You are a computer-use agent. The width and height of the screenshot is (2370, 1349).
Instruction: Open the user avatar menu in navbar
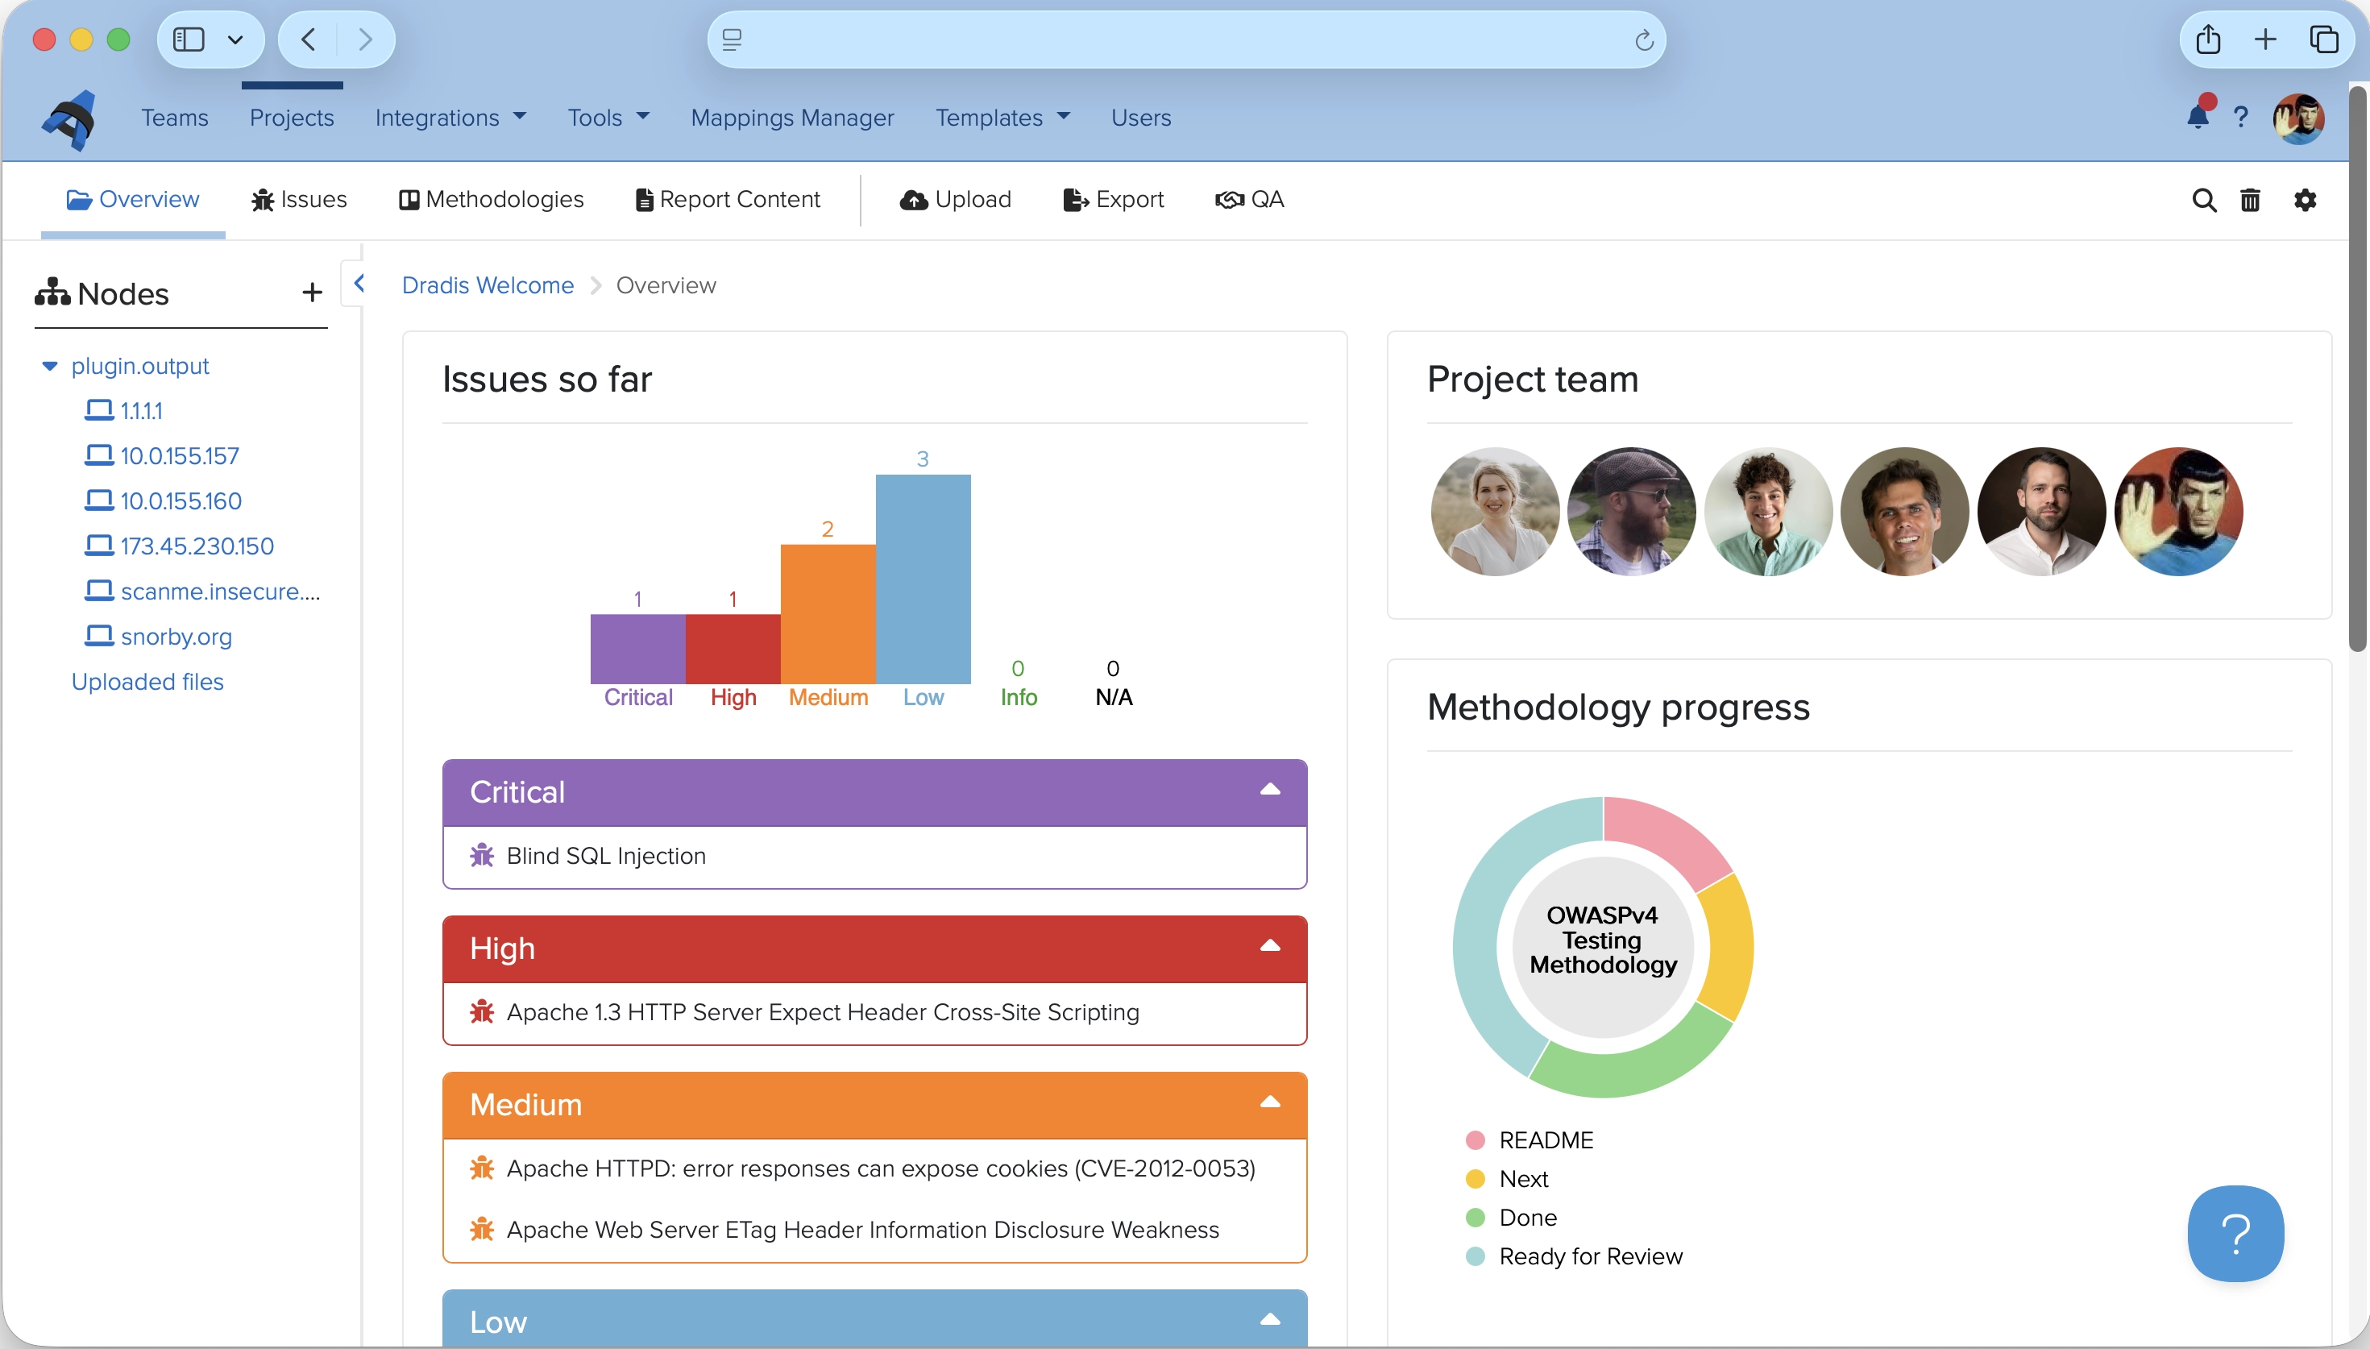(2297, 118)
